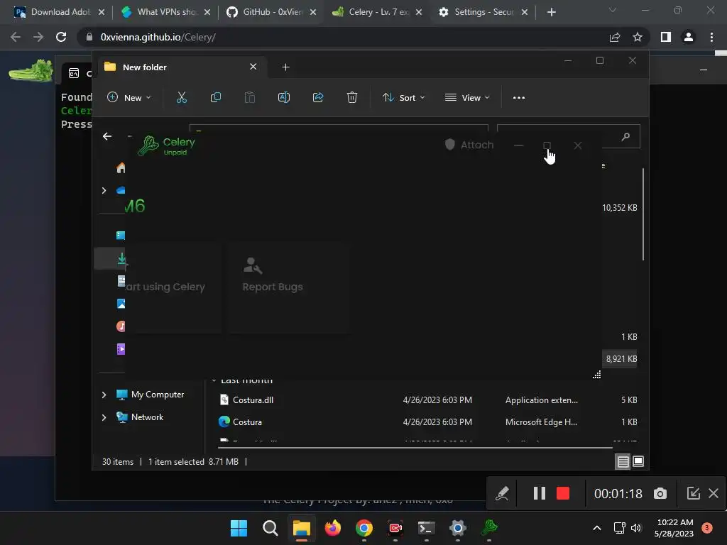Select the Videos icon in Explorer sidebar
This screenshot has width=727, height=545.
[121, 349]
